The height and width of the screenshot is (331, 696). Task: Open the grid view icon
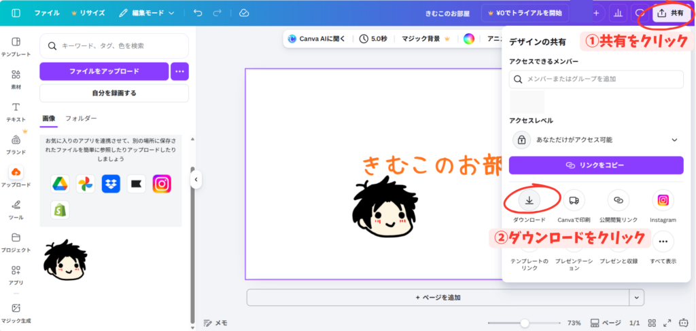(652, 323)
